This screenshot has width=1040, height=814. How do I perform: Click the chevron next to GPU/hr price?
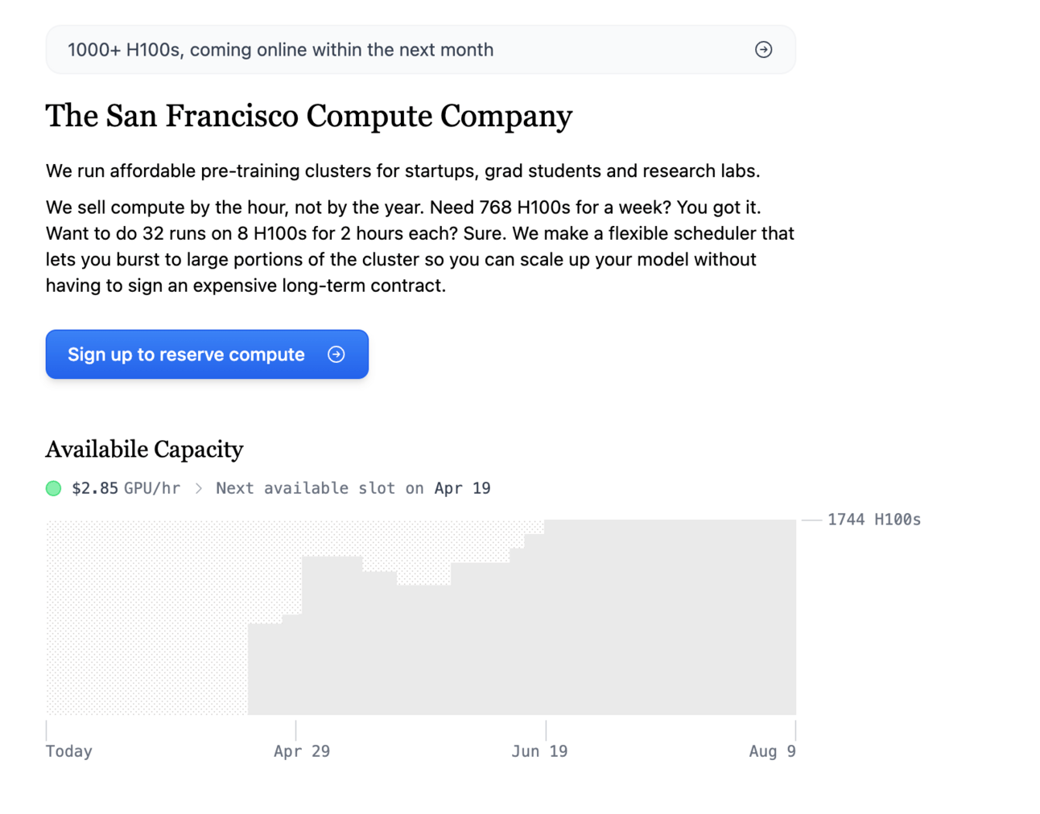tap(199, 488)
